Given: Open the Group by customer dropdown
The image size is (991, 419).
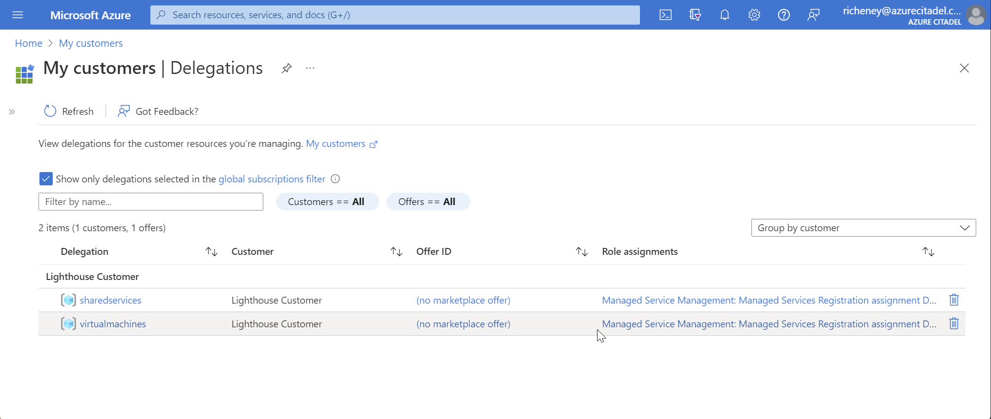Looking at the screenshot, I should click(863, 228).
